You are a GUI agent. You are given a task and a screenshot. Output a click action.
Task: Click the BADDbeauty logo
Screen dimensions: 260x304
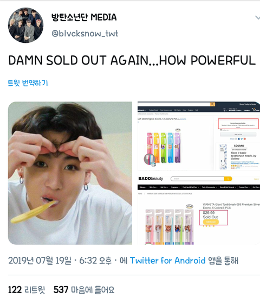point(151,179)
